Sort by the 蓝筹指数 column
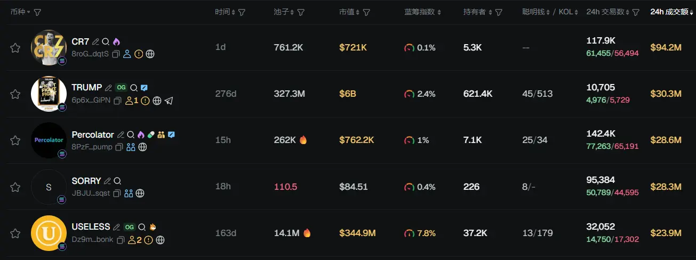The width and height of the screenshot is (696, 260). click(439, 12)
